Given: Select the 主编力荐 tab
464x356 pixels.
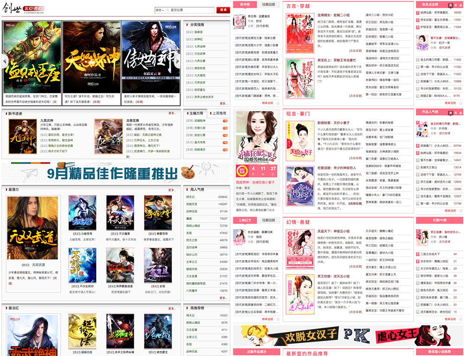Looking at the screenshot, I should point(196,113).
